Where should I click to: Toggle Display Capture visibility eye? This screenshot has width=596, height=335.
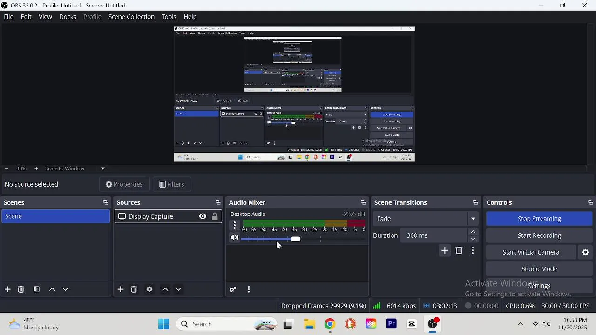203,217
